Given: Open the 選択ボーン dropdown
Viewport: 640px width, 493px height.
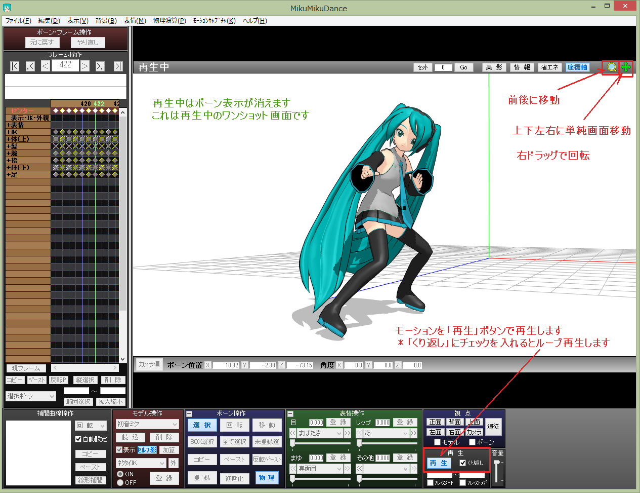Looking at the screenshot, I should 31,396.
